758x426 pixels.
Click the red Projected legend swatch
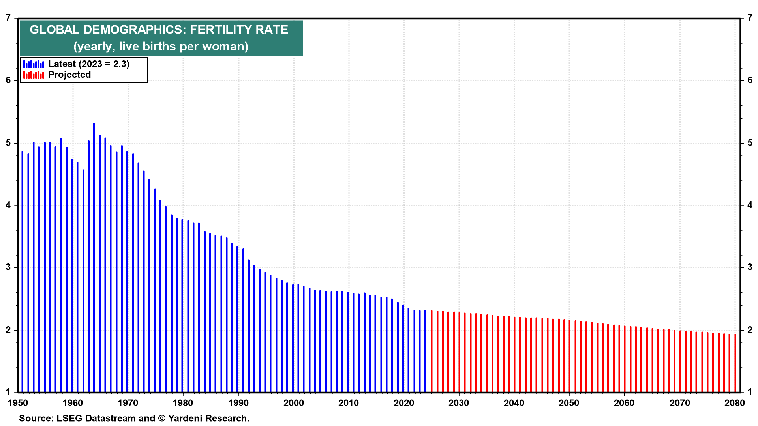(34, 75)
